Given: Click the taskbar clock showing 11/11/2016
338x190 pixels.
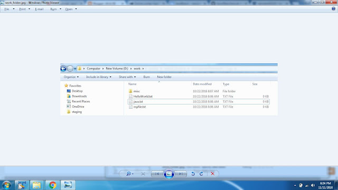Looking at the screenshot, I should (325, 185).
